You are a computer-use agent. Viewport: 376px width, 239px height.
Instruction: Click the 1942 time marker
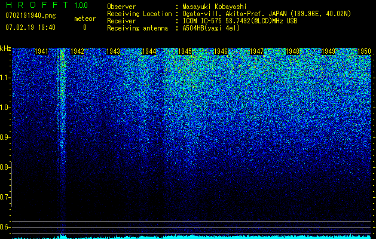[78, 51]
